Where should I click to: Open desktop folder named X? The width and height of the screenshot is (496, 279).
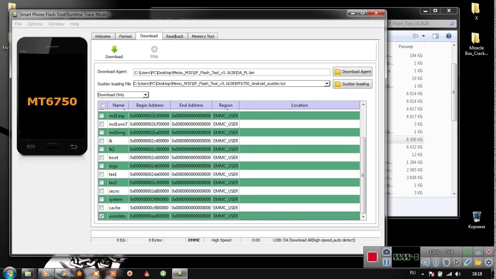(x=476, y=12)
